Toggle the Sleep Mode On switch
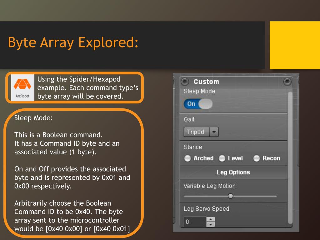Screen dimensions: 320x240 point(198,104)
